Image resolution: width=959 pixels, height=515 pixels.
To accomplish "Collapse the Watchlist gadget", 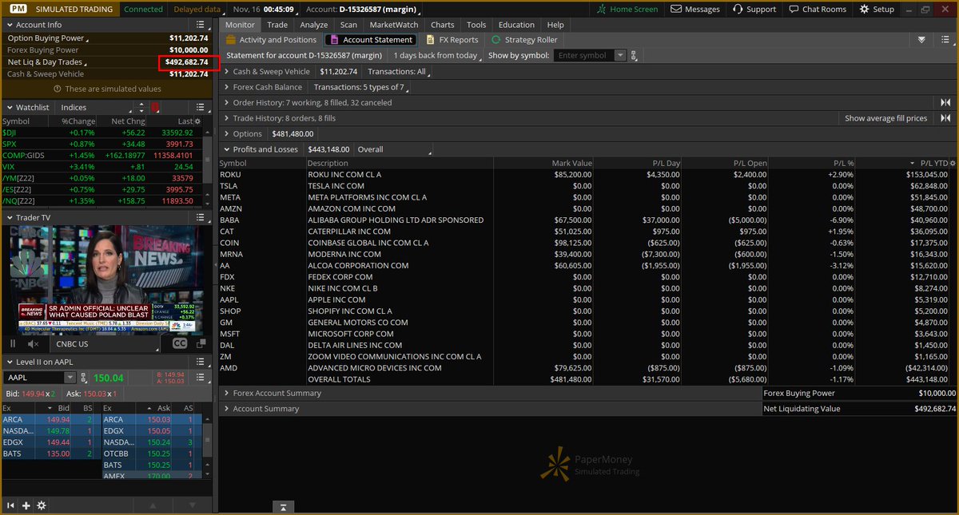I will (x=10, y=107).
